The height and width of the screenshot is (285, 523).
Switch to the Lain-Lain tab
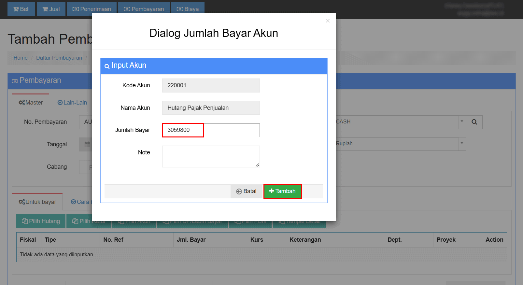72,103
